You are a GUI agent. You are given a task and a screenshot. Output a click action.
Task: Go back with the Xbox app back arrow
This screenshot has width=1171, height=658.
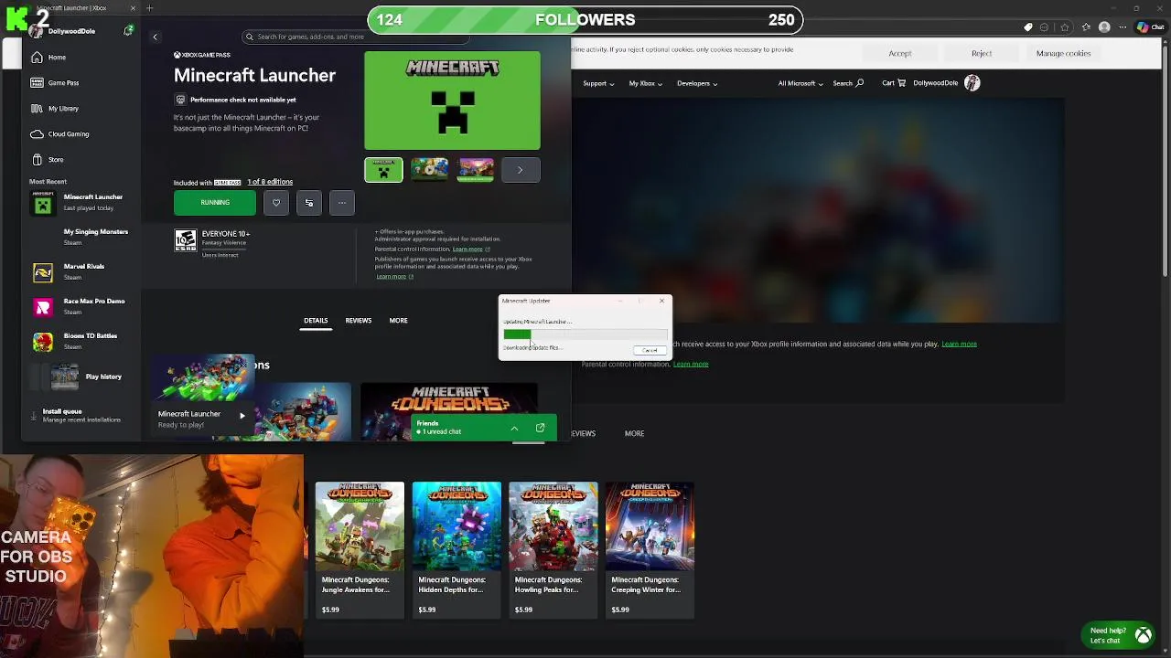point(155,37)
